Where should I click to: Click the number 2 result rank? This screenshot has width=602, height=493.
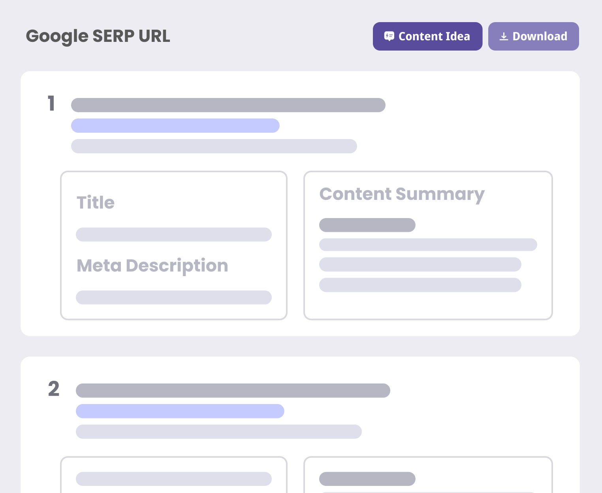coord(54,389)
